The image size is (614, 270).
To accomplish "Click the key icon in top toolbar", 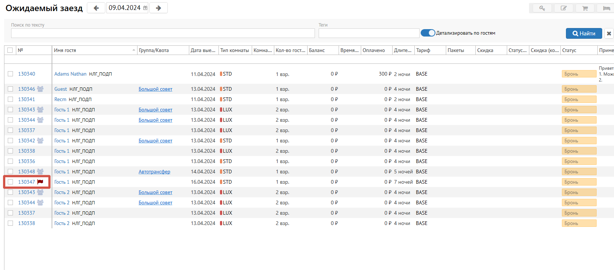I will 542,8.
